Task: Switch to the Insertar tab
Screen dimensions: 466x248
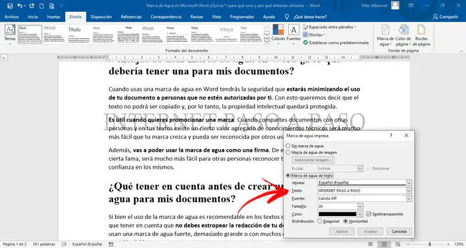Action: coord(54,17)
